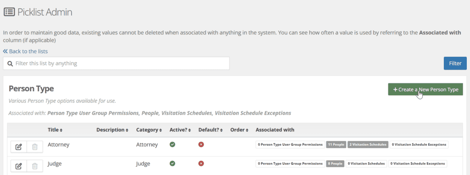The width and height of the screenshot is (470, 175).
Task: Select the Judge title cell
Action: [55, 164]
